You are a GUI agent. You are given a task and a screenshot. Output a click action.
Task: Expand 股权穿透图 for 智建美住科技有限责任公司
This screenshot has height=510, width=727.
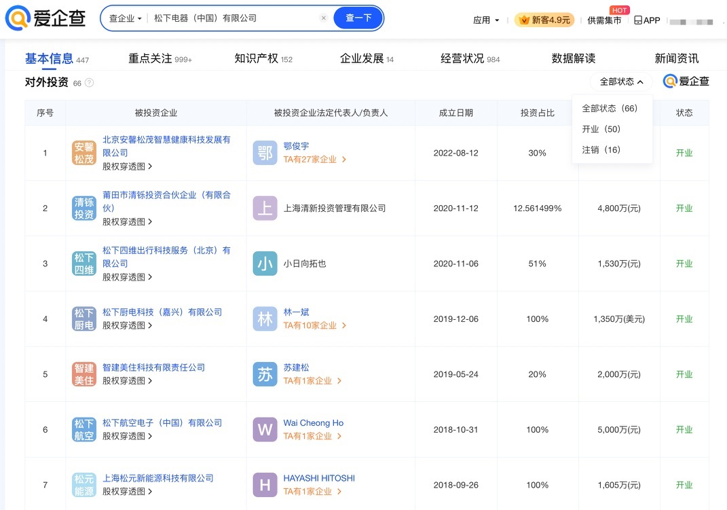(x=127, y=381)
